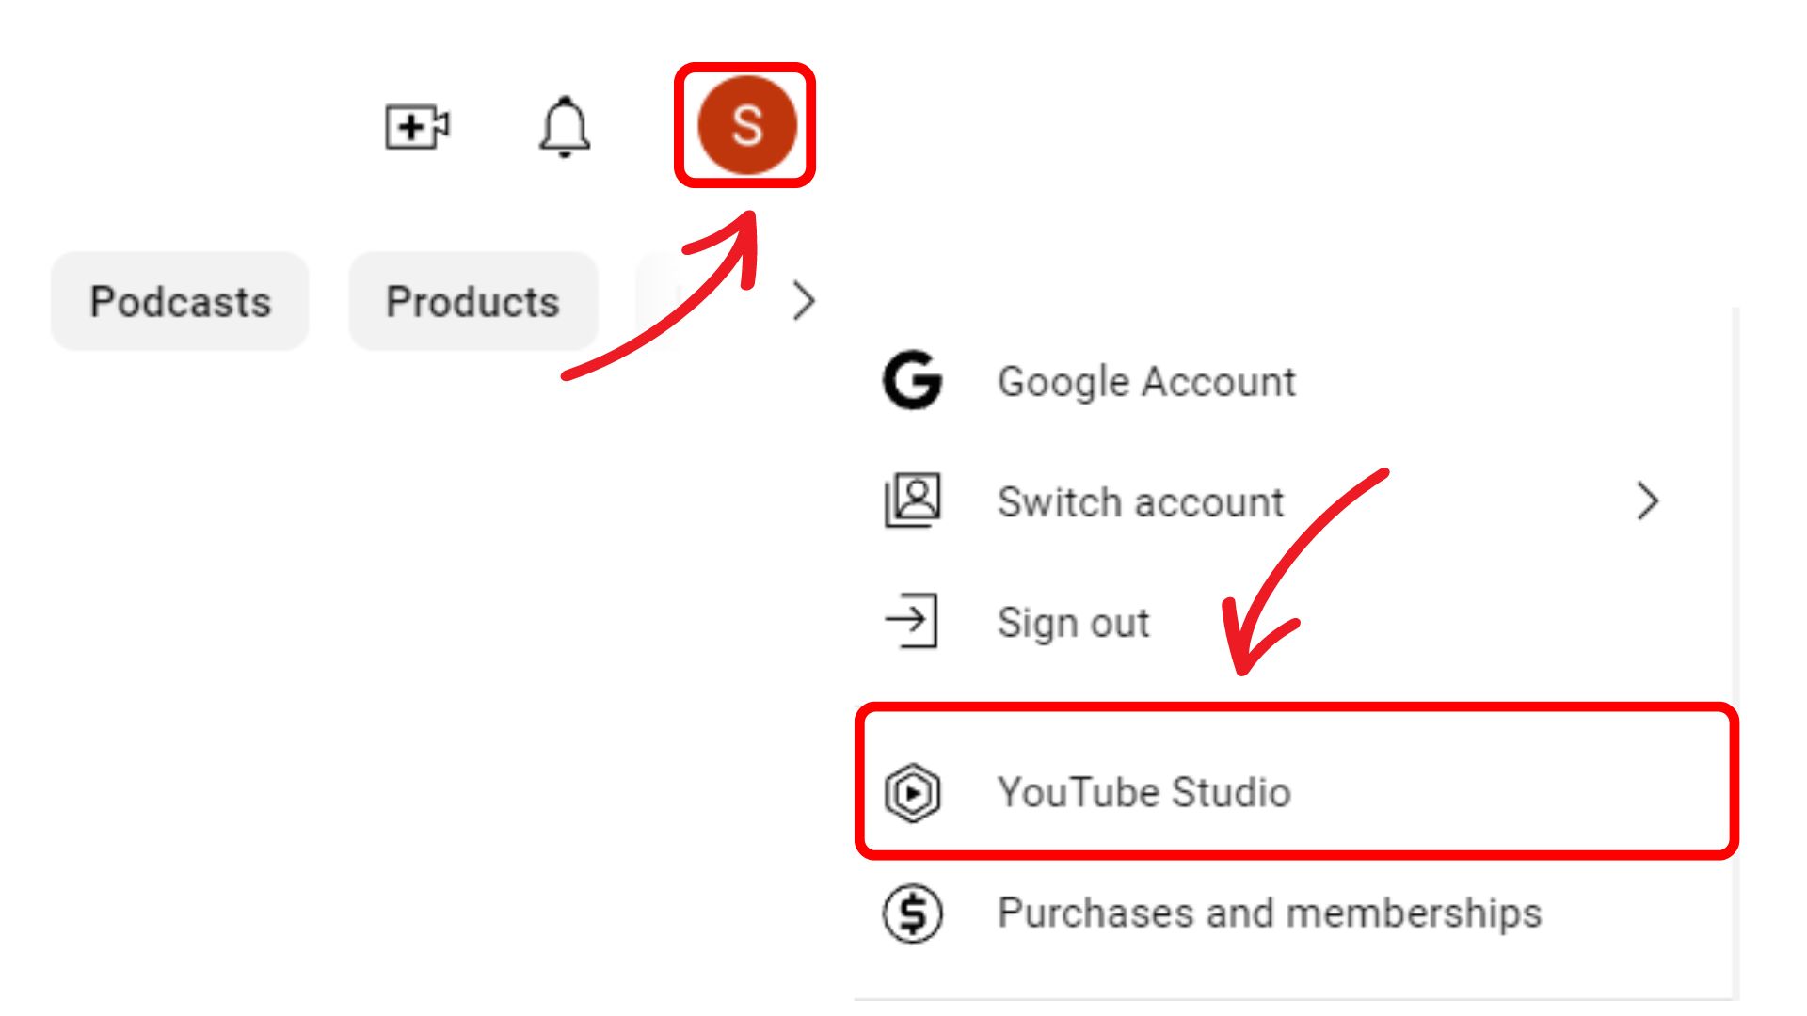Select Sign out from the account menu

click(x=1073, y=621)
